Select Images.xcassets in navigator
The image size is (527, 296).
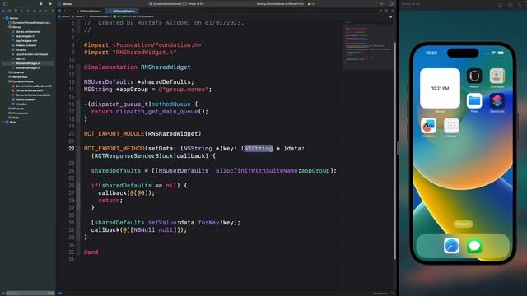(x=26, y=45)
